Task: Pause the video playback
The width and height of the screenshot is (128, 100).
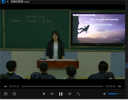Action: tap(61, 94)
